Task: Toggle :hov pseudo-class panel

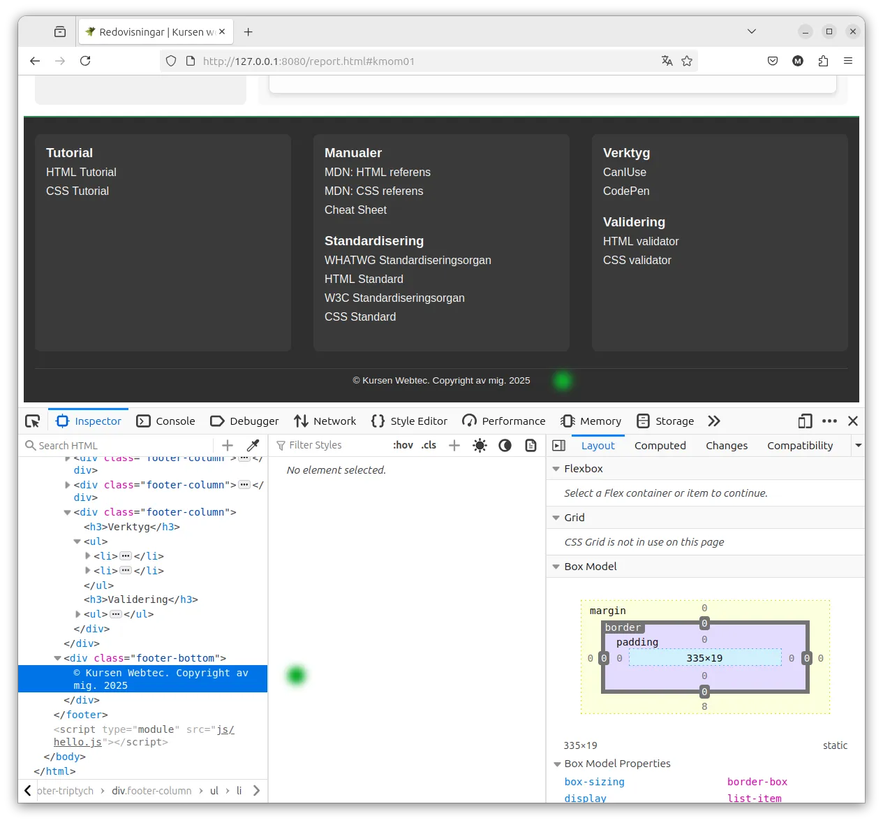Action: 403,446
